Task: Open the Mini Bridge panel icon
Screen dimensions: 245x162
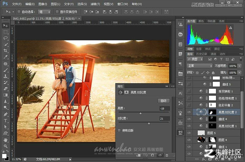Action: 180,74
